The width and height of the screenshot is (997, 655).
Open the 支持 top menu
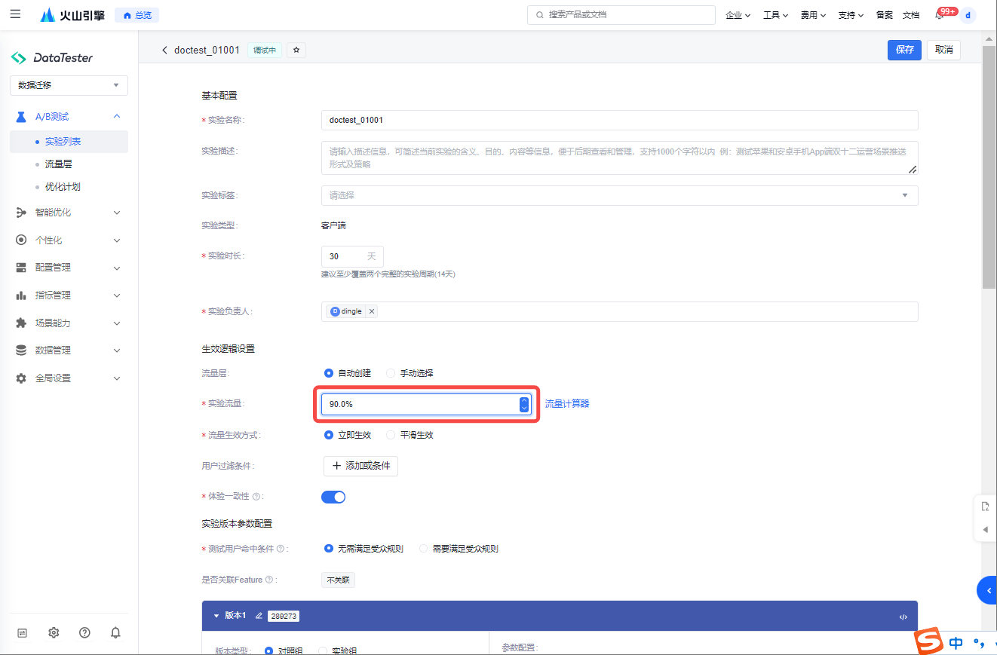(x=851, y=15)
